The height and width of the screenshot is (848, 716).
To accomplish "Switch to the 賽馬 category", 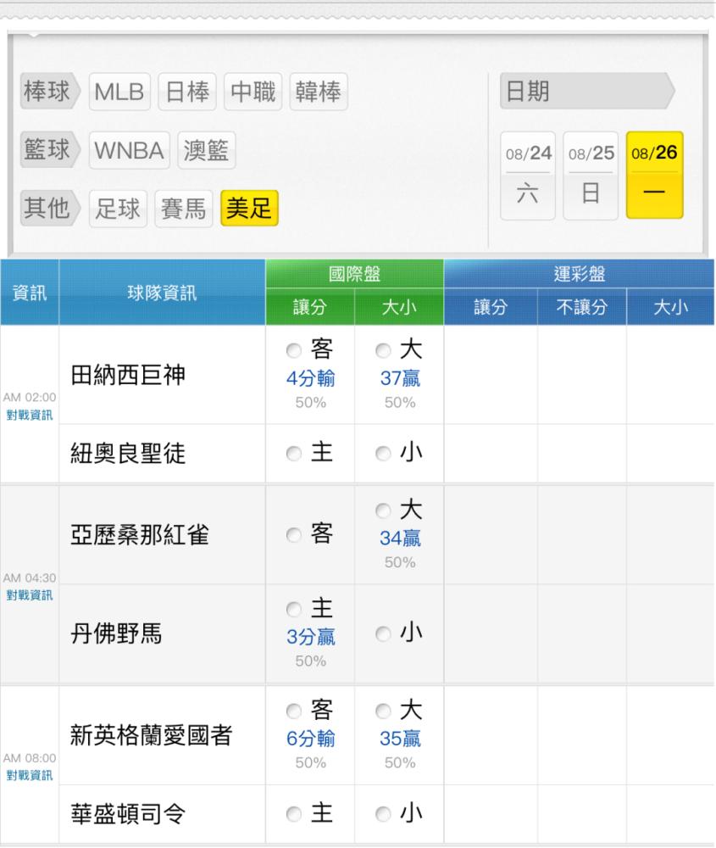I will [184, 209].
